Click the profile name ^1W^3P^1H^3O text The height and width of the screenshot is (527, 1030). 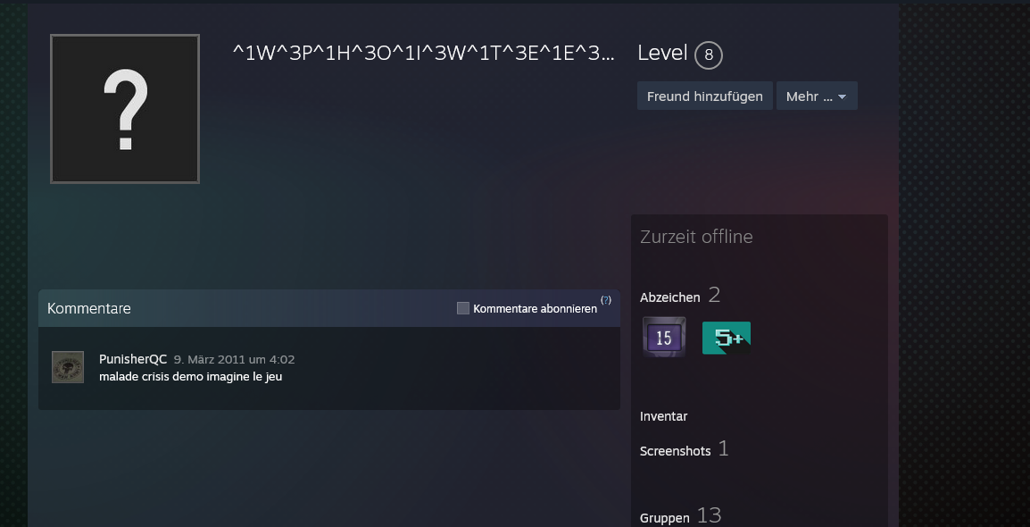click(x=424, y=54)
